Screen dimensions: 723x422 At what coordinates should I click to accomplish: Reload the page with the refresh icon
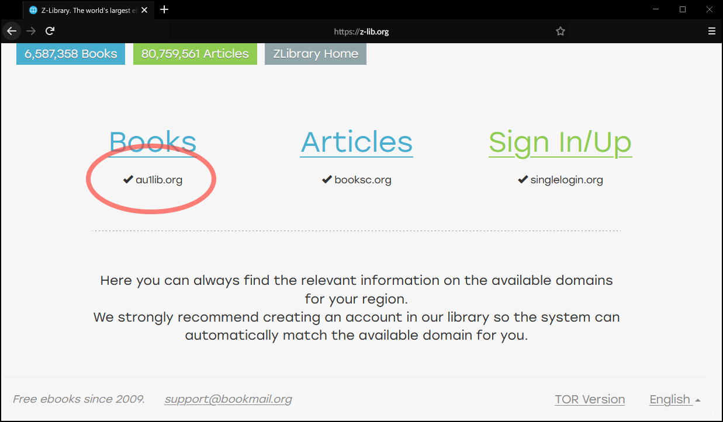pos(50,31)
